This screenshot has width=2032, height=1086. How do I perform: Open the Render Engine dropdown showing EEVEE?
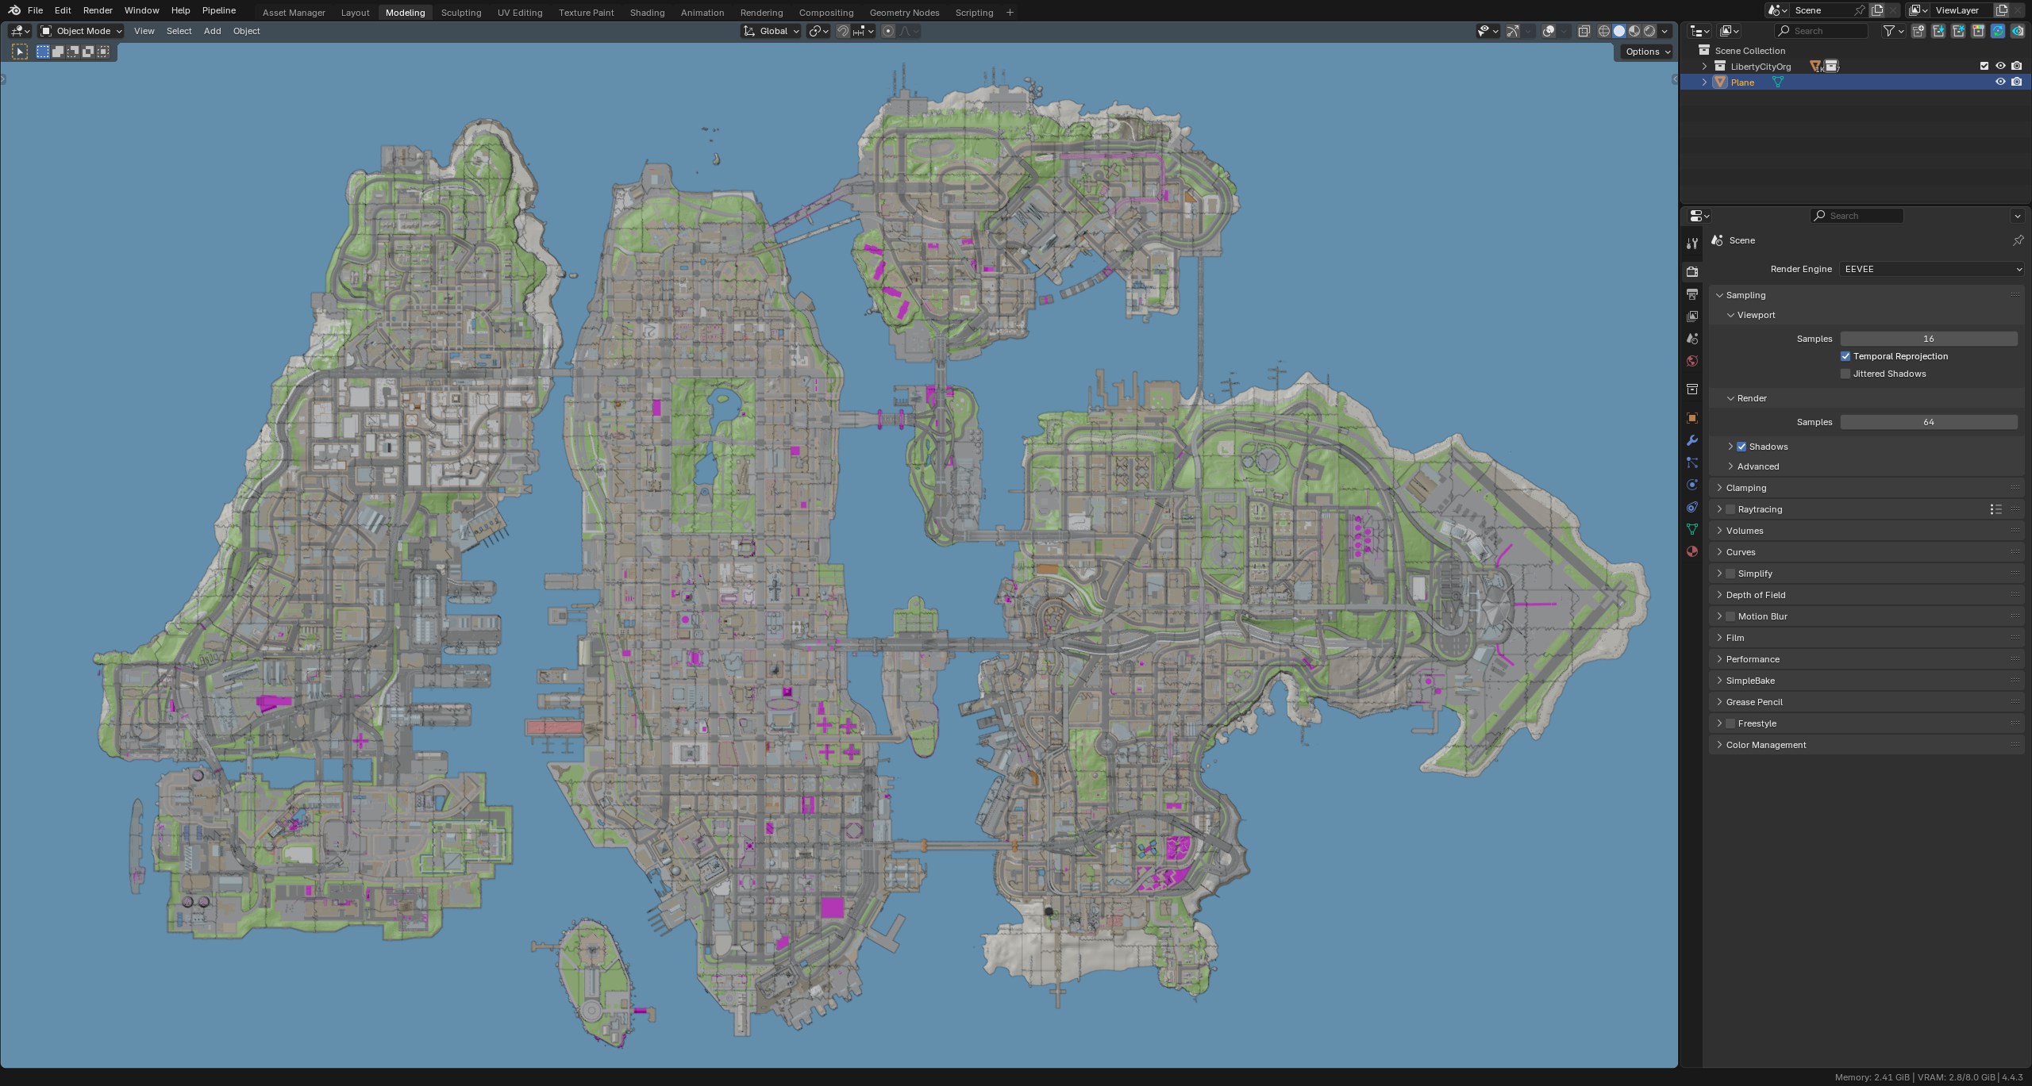pyautogui.click(x=1930, y=269)
